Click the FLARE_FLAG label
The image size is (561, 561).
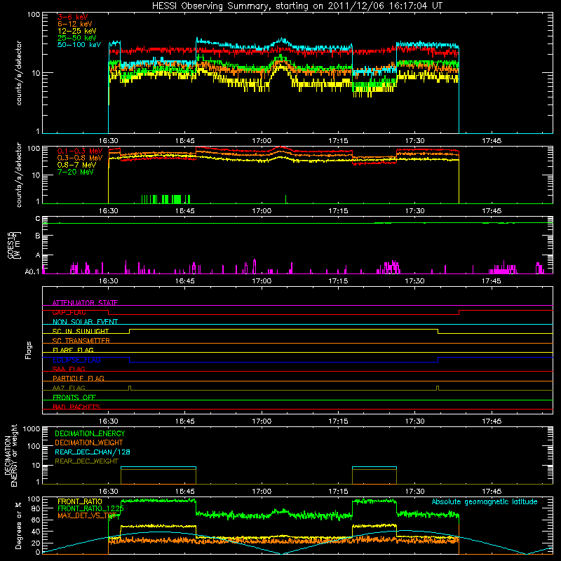73,350
